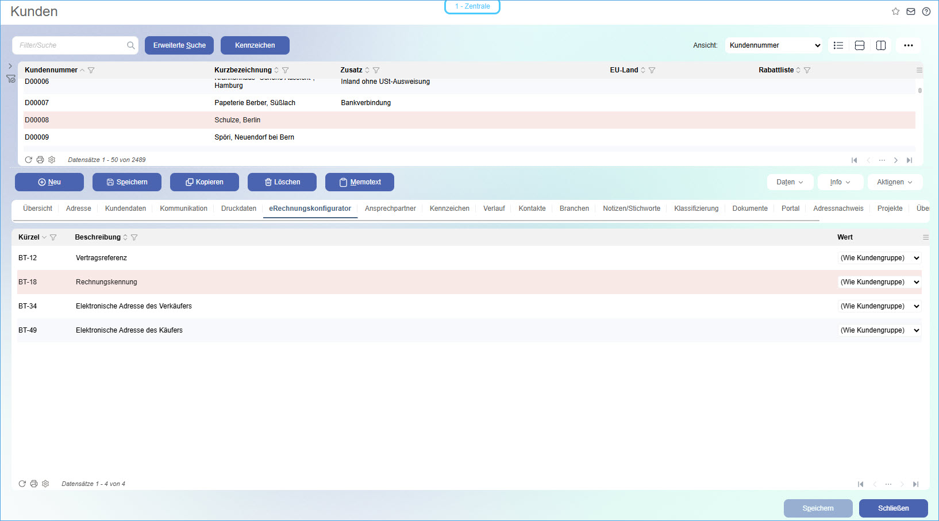Open the Kommunikation tab
This screenshot has width=939, height=521.
pyautogui.click(x=183, y=209)
